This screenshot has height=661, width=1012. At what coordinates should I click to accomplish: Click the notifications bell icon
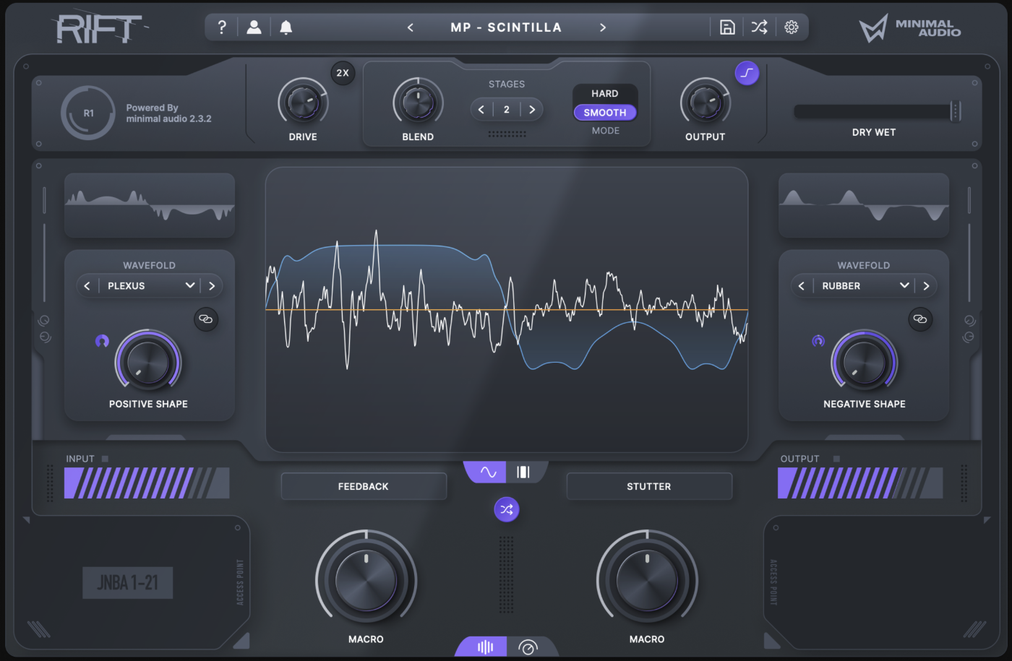point(286,27)
